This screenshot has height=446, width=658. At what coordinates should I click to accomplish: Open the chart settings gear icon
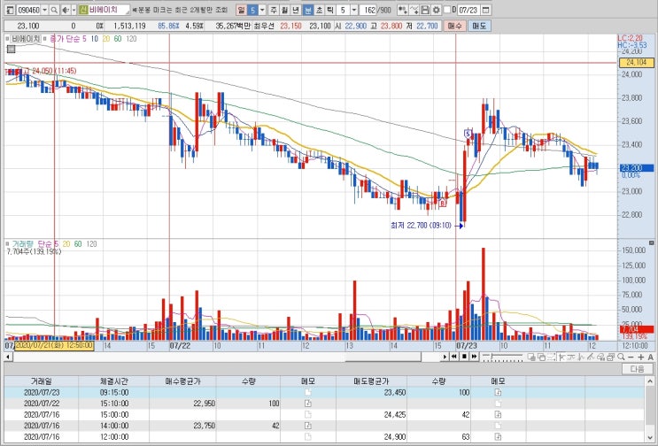[x=436, y=10]
